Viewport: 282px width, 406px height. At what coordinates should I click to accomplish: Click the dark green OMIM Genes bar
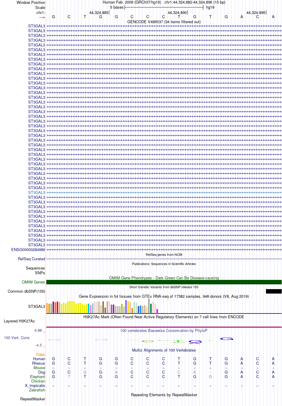tap(164, 282)
